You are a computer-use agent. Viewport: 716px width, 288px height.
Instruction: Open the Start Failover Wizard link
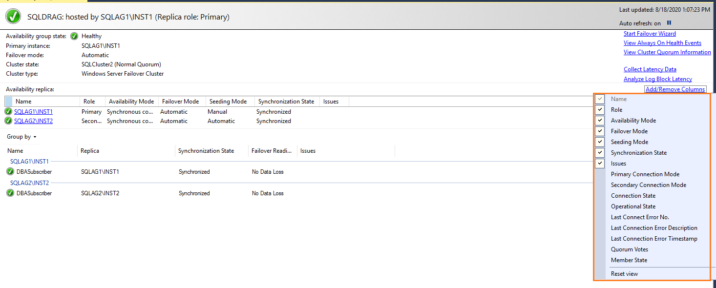coord(650,34)
